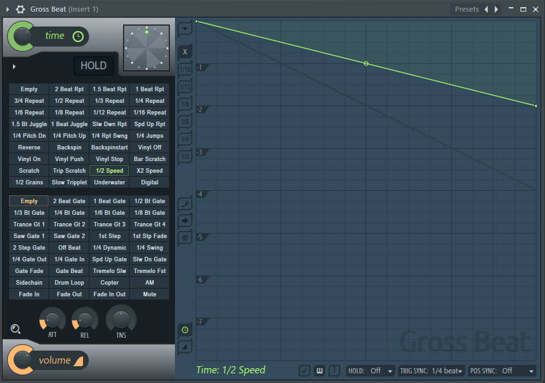
Task: Select the Reverse time preset
Action: coord(29,148)
